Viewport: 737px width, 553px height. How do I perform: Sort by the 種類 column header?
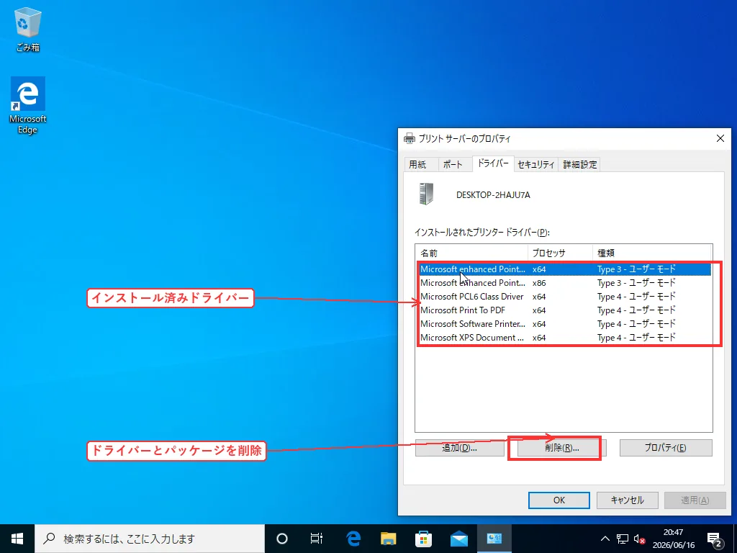[652, 253]
